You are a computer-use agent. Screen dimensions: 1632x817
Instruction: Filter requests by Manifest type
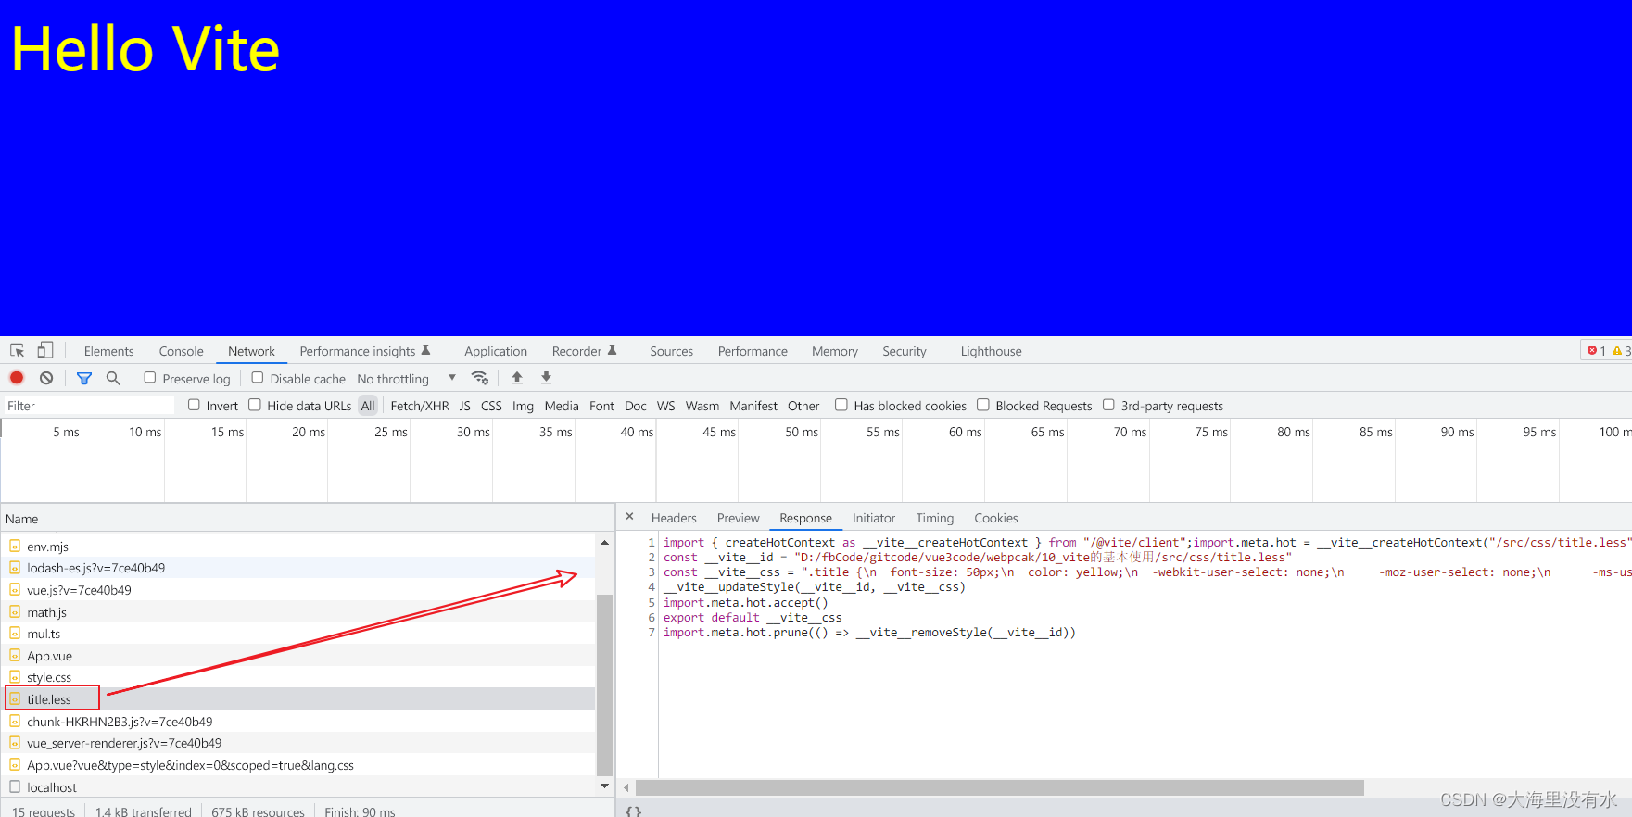[x=753, y=406]
